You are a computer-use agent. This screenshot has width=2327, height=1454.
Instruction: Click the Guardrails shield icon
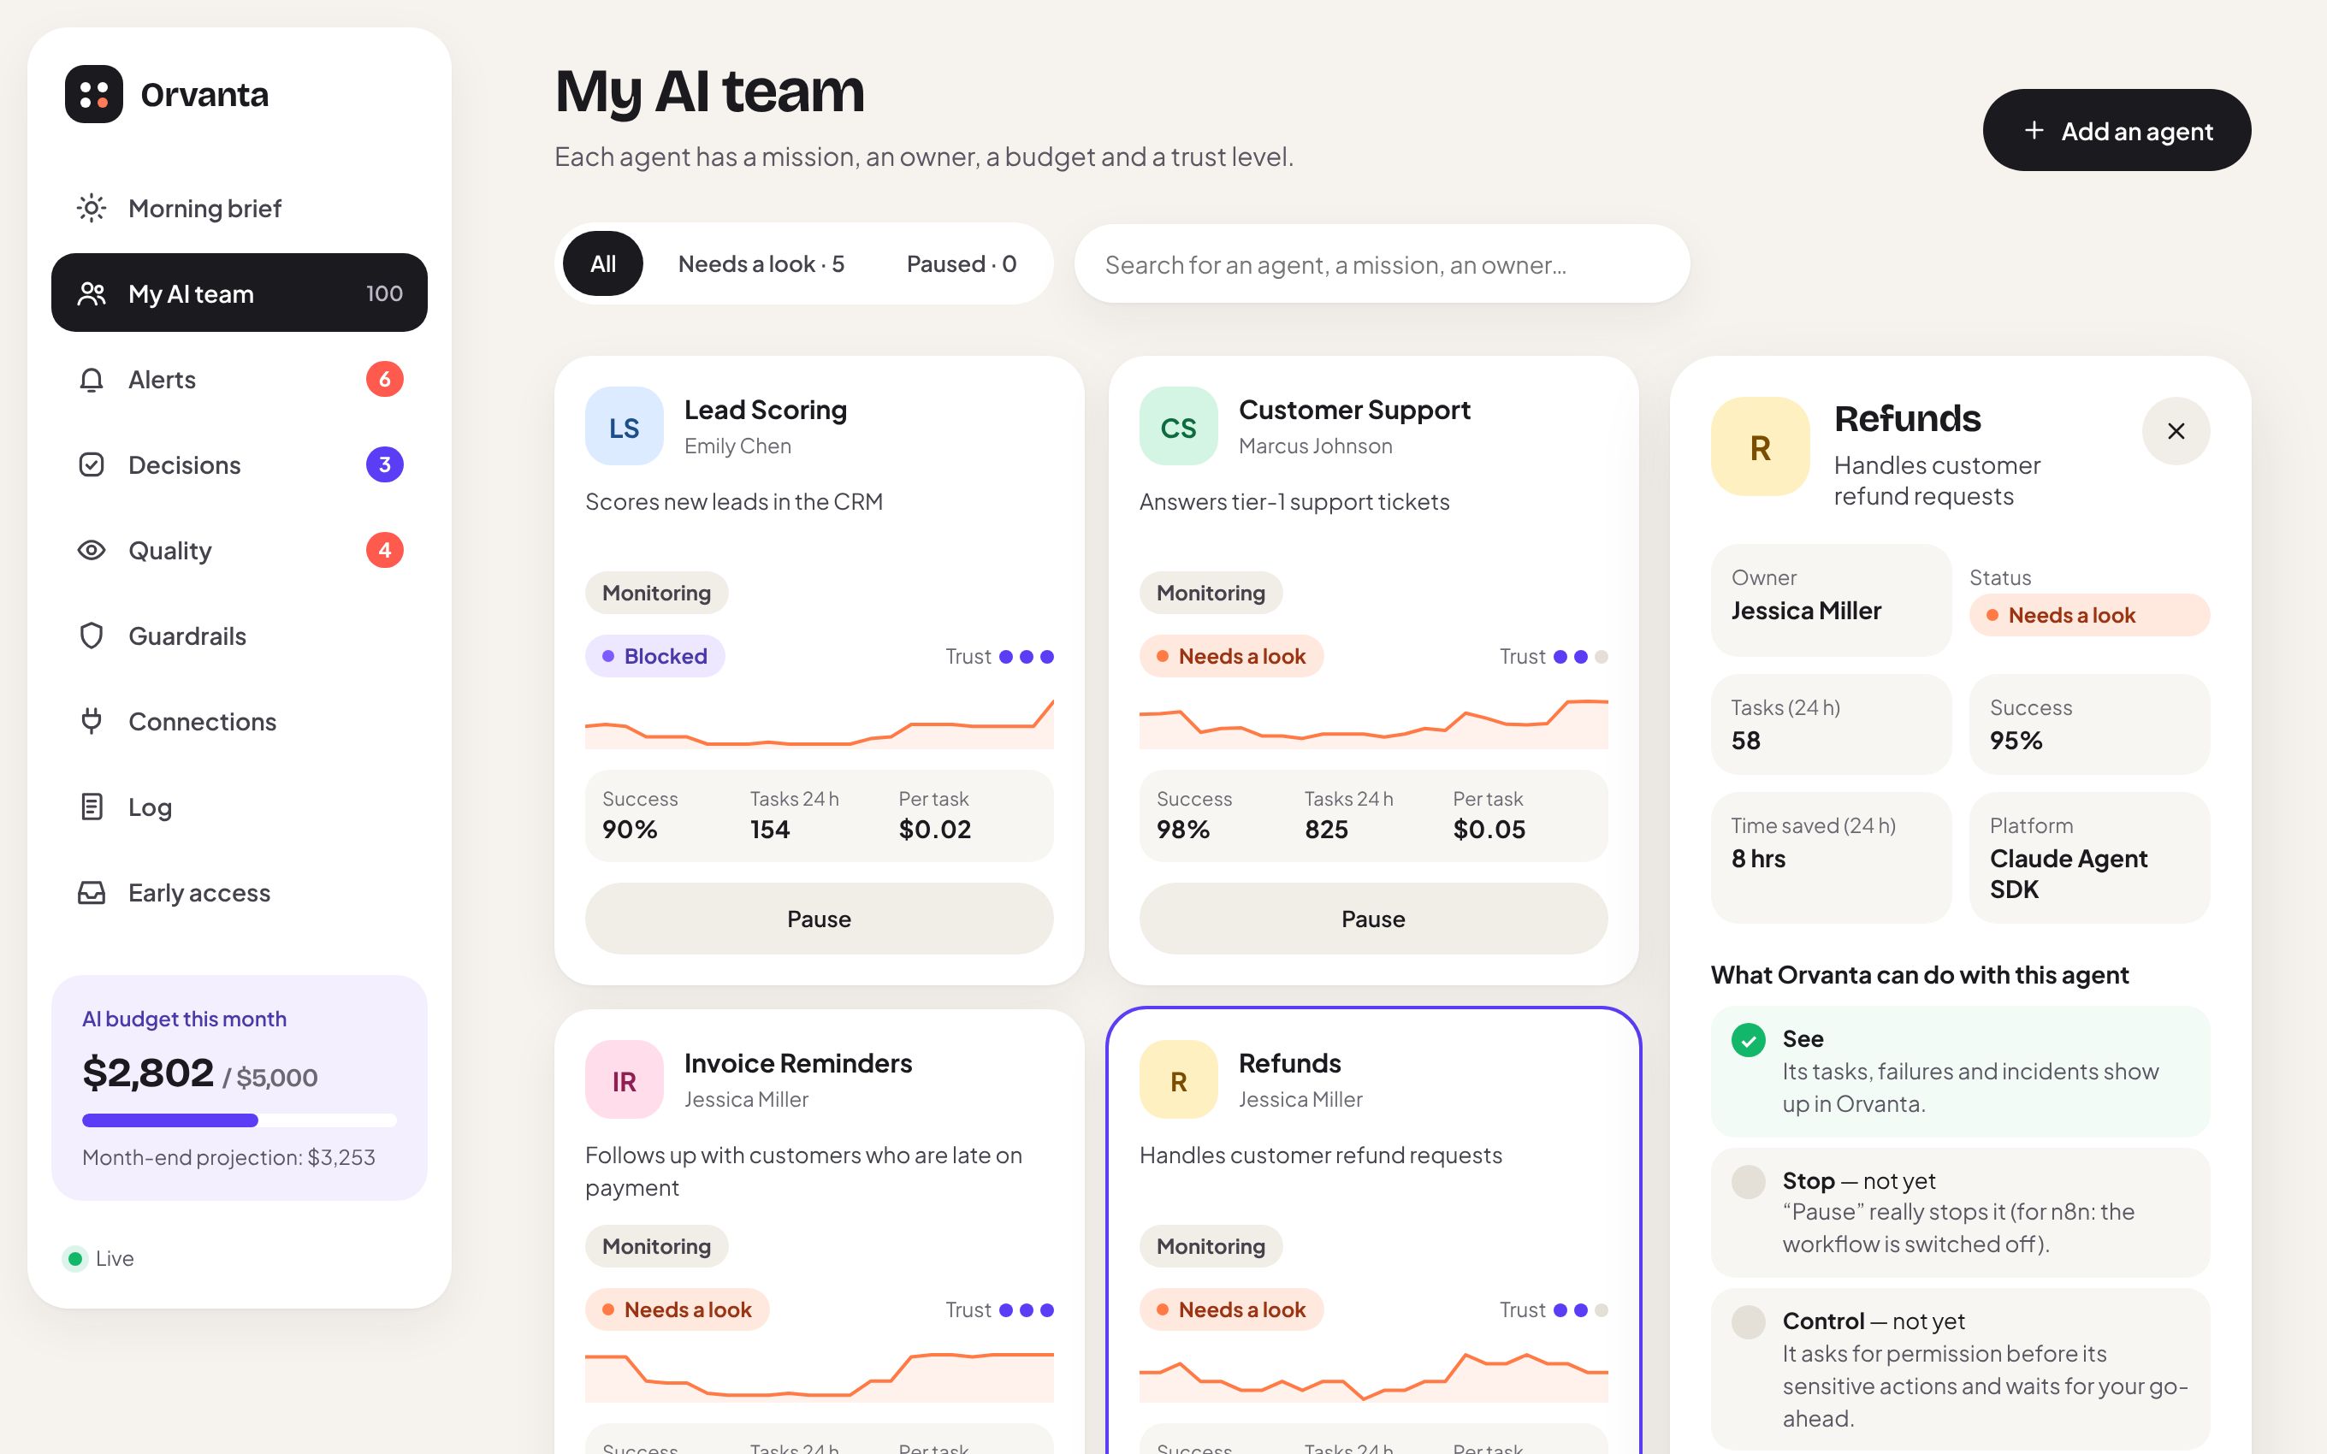pyautogui.click(x=92, y=635)
